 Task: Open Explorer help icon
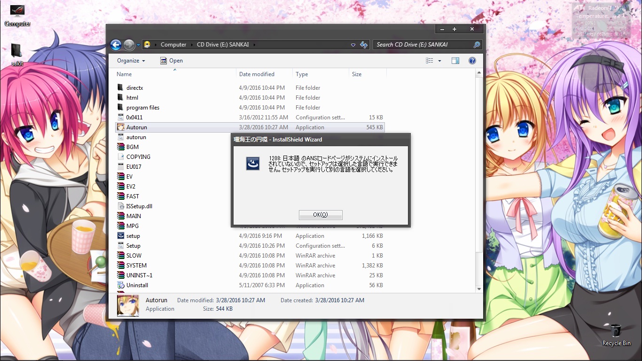point(472,61)
